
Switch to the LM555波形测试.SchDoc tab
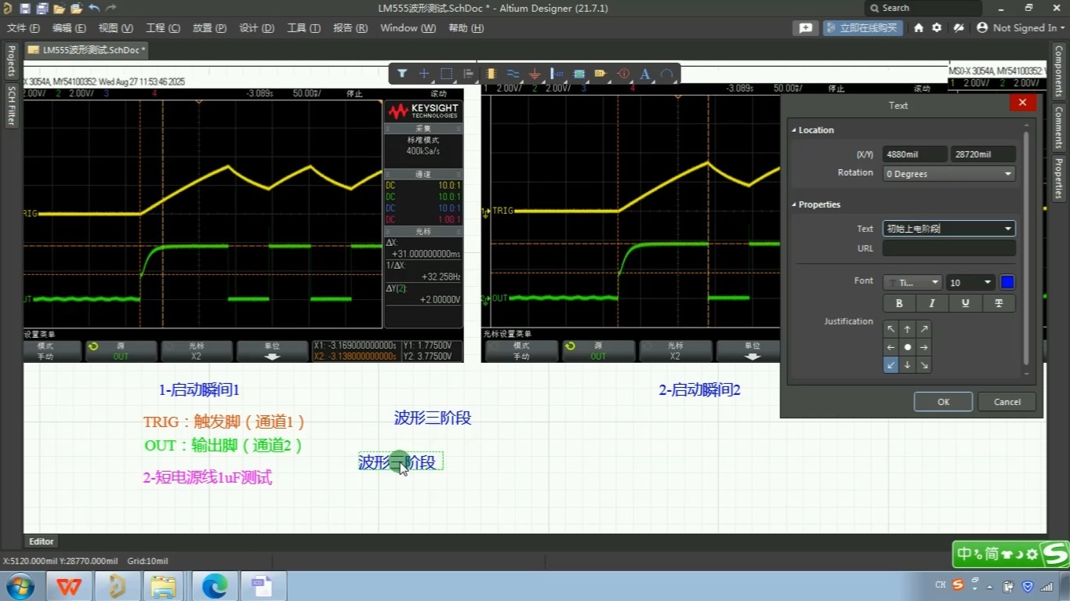(87, 49)
